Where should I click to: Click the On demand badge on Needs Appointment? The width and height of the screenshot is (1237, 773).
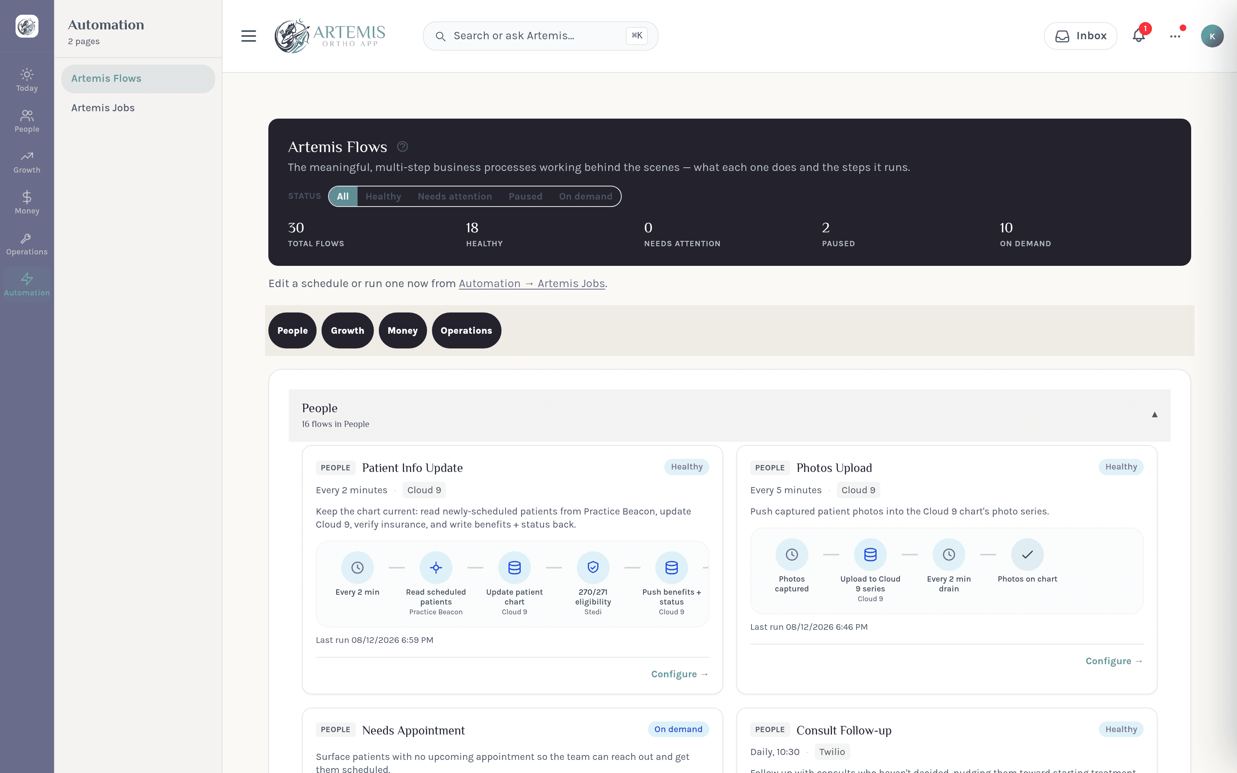tap(678, 729)
